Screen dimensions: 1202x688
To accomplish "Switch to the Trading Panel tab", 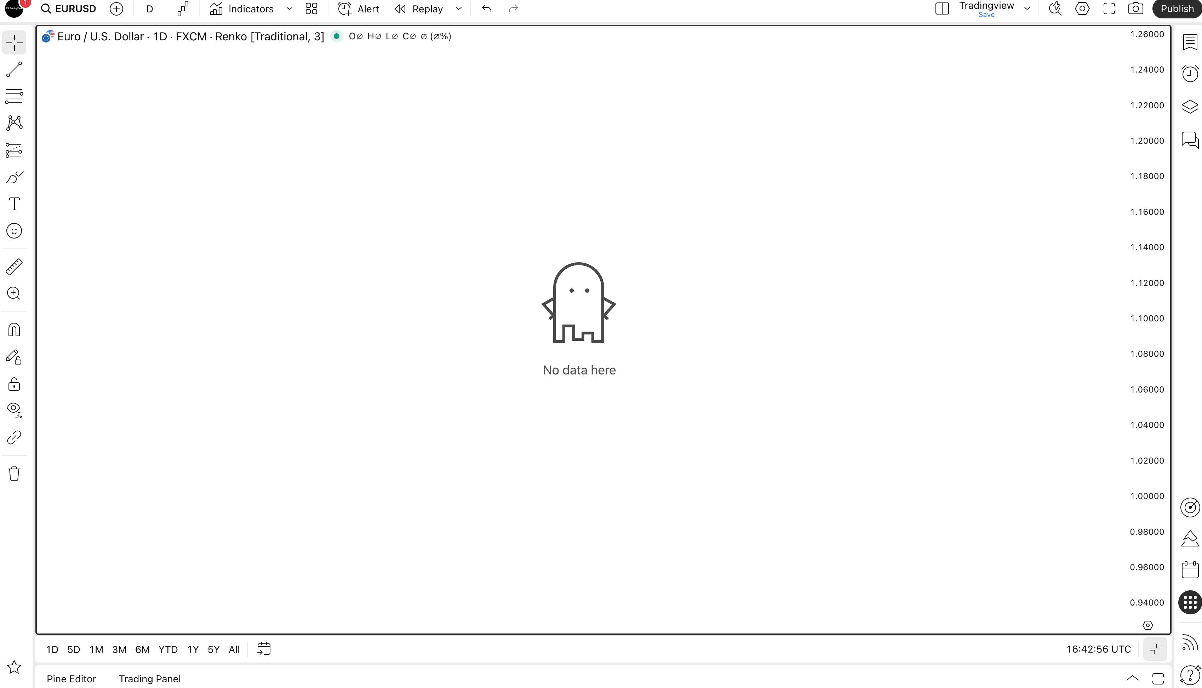I will (x=150, y=678).
